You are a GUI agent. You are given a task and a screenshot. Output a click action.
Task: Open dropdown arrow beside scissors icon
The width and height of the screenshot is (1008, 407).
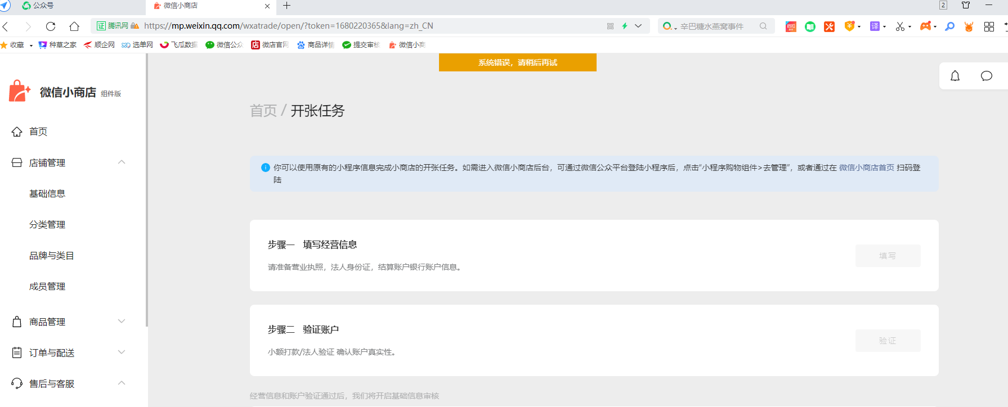910,27
